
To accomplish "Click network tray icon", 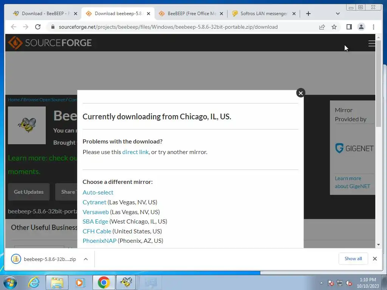I will click(x=340, y=283).
